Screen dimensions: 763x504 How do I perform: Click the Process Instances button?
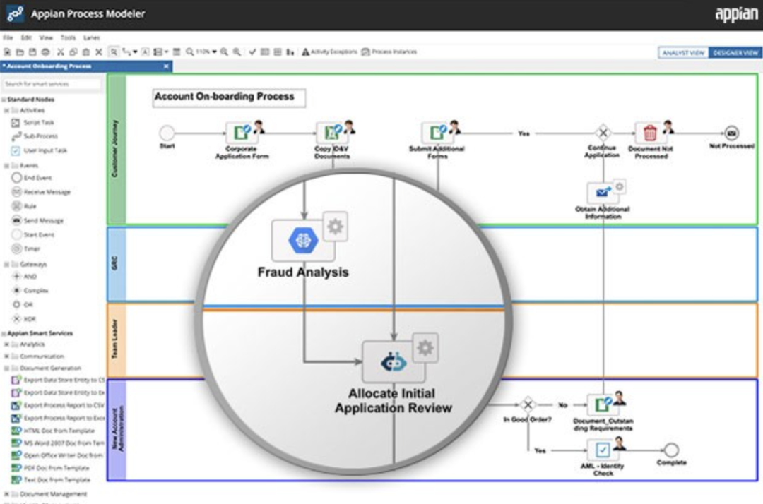[x=389, y=52]
